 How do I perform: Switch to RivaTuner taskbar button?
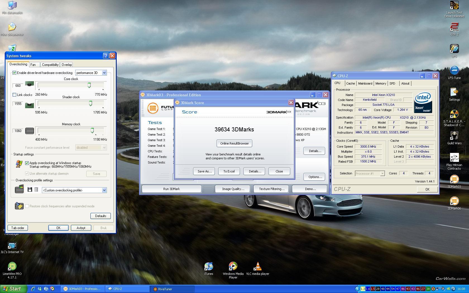(x=172, y=289)
